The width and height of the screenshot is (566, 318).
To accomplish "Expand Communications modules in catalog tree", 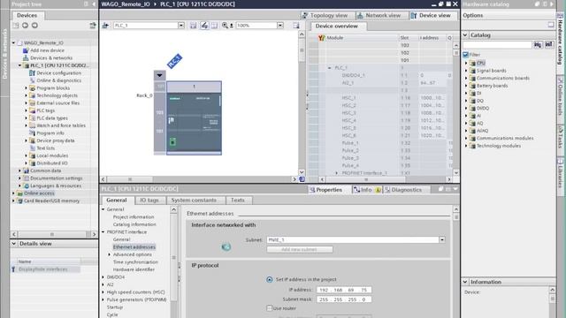I will (466, 138).
